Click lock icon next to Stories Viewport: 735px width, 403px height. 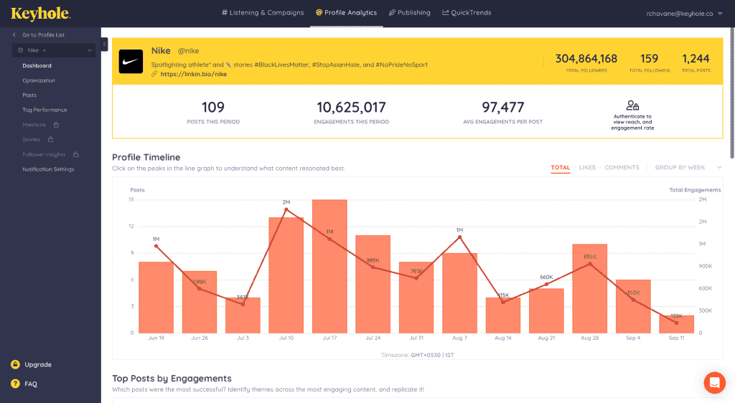pos(51,140)
